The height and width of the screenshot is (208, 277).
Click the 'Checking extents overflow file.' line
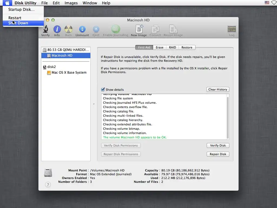coord(125,107)
